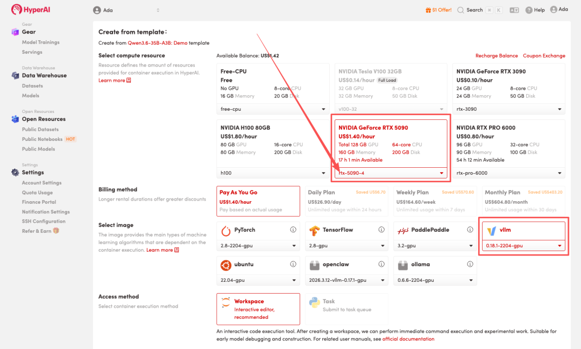Open Model Trainings in the sidebar
This screenshot has width=581, height=349.
(41, 42)
